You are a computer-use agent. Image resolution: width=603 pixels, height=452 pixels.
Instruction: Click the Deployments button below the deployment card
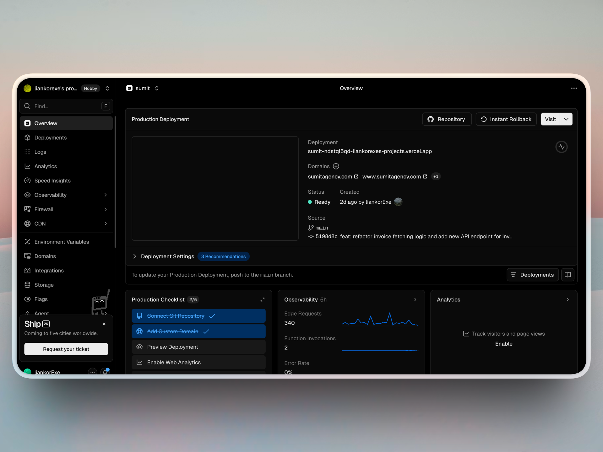[x=533, y=275]
